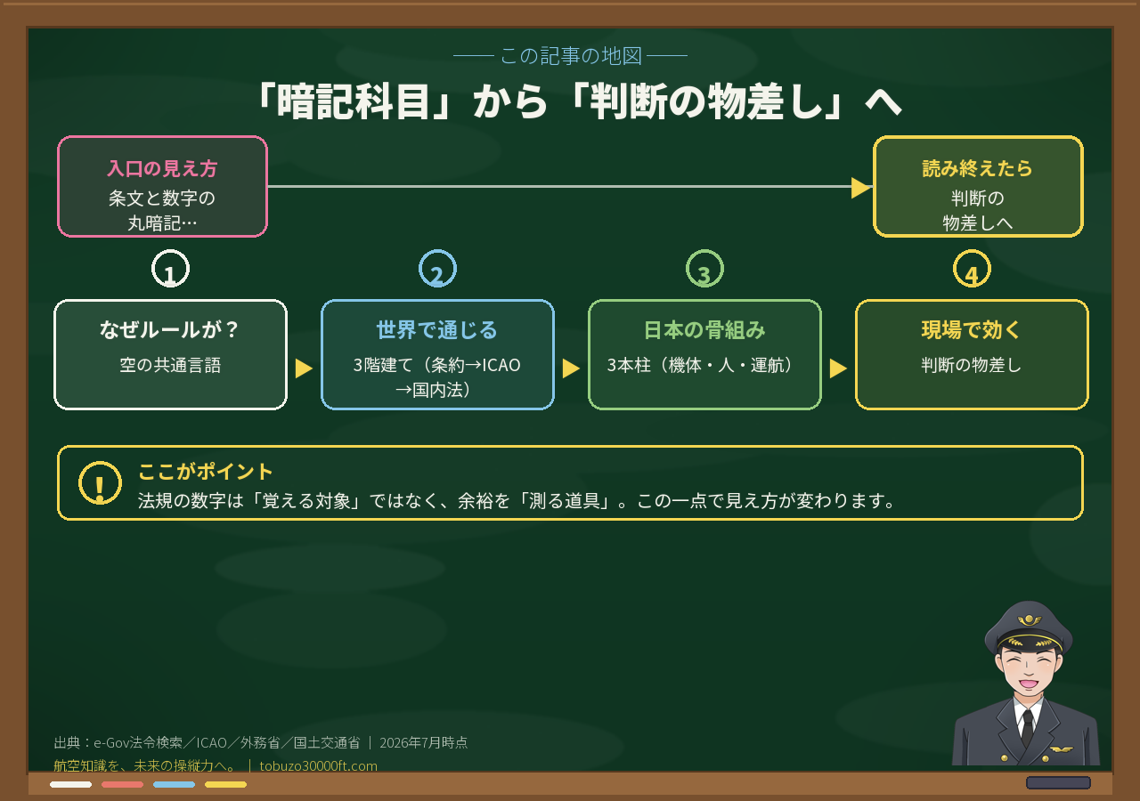The height and width of the screenshot is (801, 1140).
Task: Click the pilot character illustration
Action: (1026, 683)
